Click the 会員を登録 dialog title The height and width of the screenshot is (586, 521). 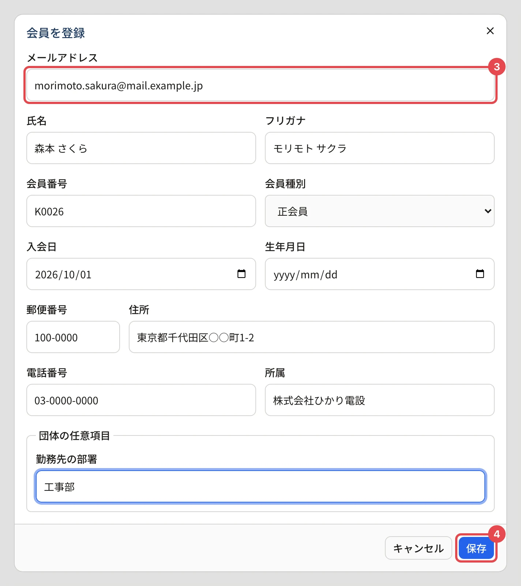56,33
